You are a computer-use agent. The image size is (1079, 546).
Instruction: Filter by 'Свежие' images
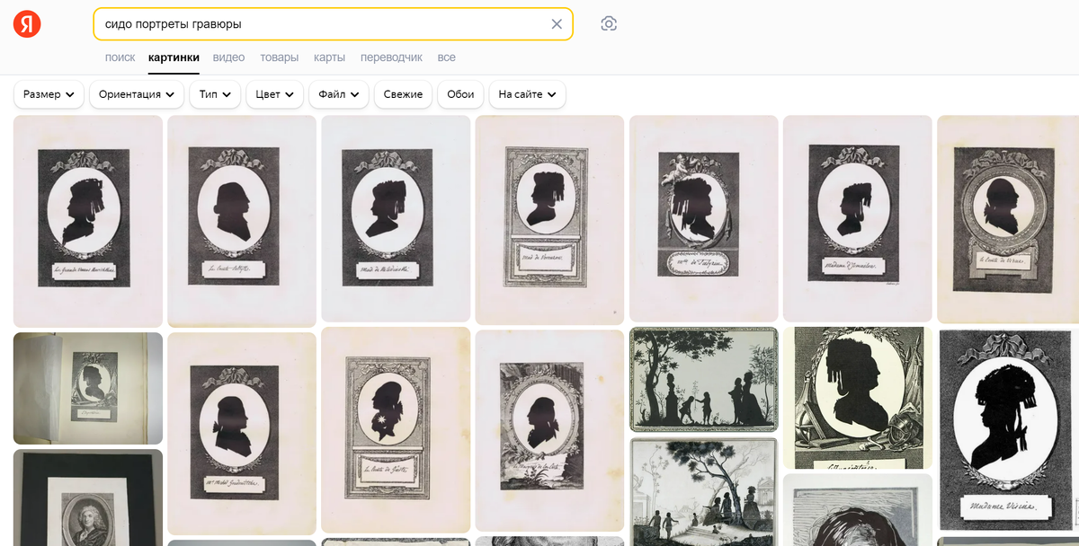pyautogui.click(x=403, y=94)
